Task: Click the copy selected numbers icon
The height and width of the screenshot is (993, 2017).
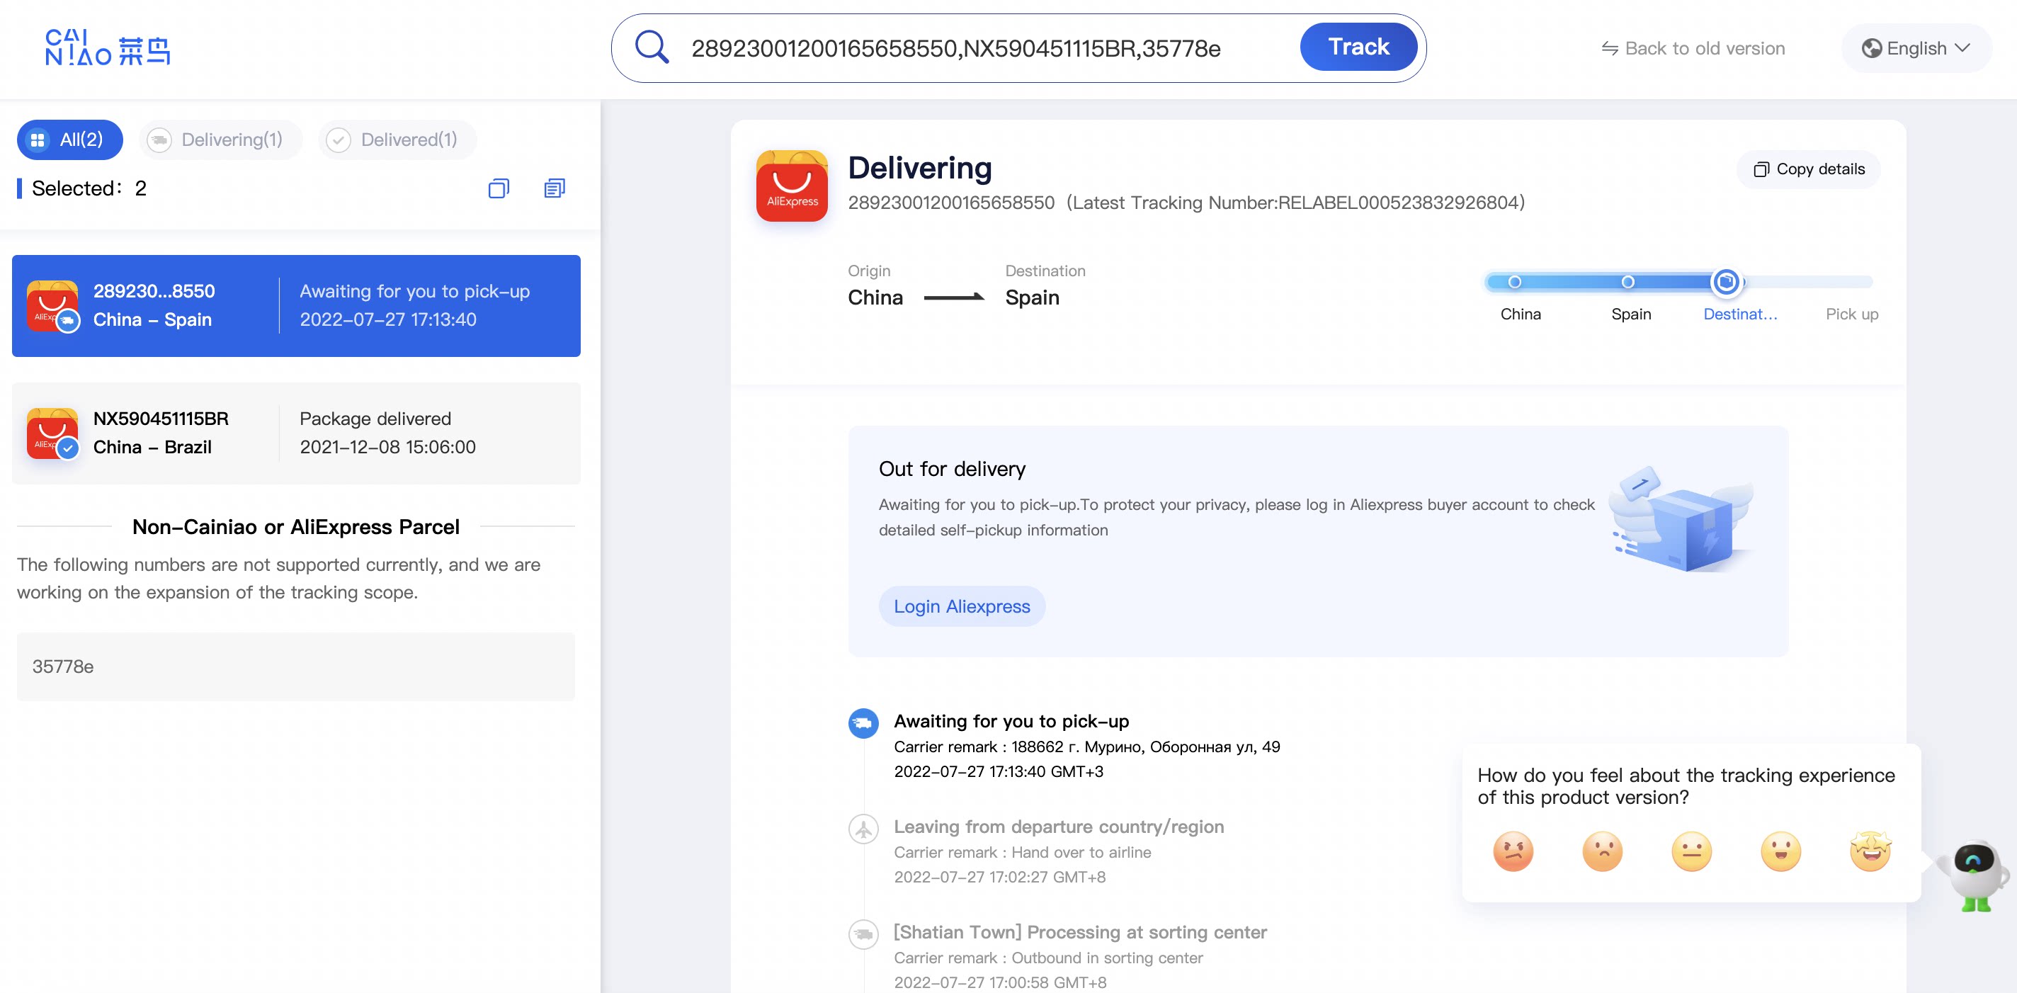Action: 499,188
